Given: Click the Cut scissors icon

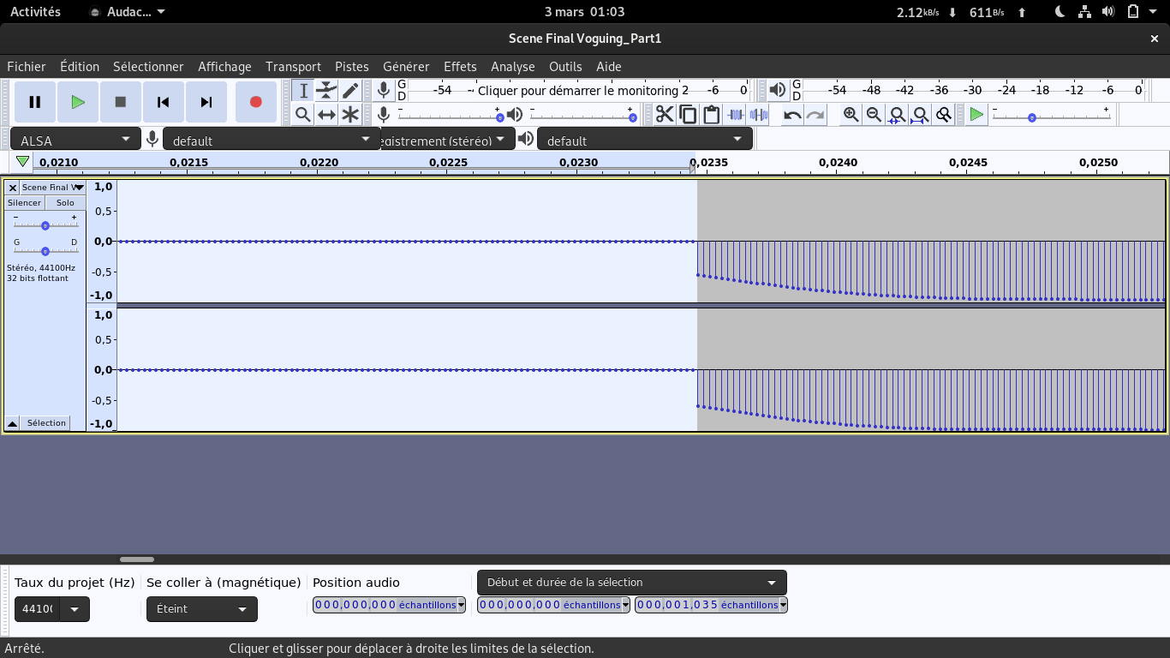Looking at the screenshot, I should point(665,115).
